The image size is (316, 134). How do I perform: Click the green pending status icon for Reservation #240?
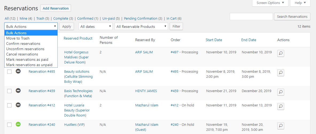[18, 124]
